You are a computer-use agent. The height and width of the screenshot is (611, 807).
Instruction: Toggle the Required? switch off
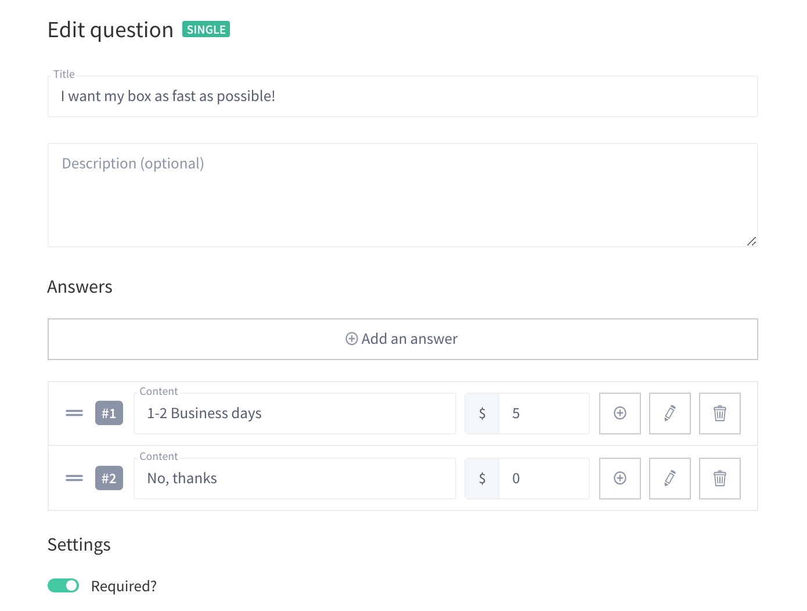63,585
